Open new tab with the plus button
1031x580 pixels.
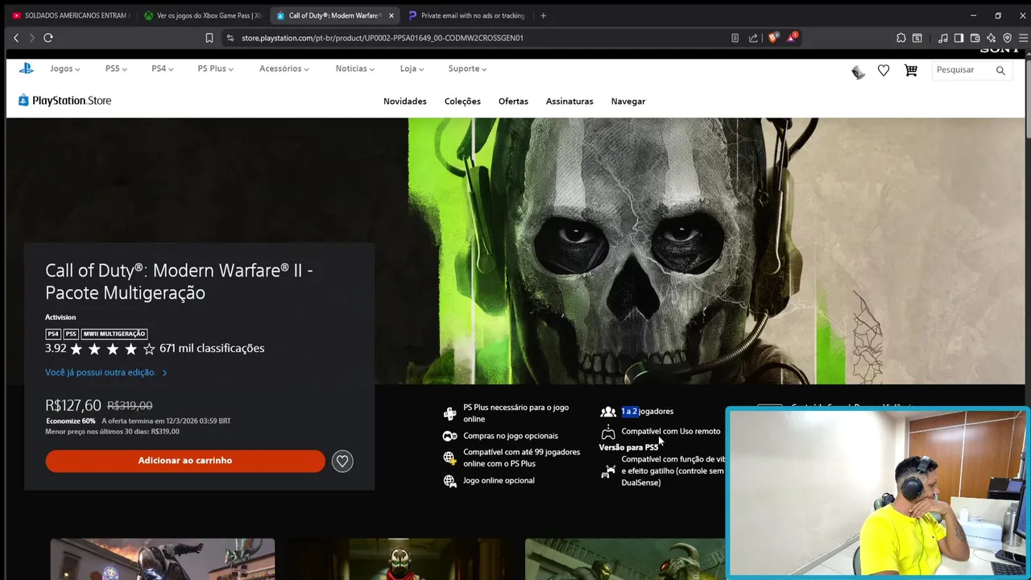tap(543, 15)
